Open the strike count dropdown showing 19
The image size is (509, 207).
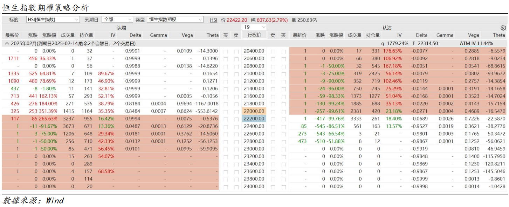(x=254, y=27)
